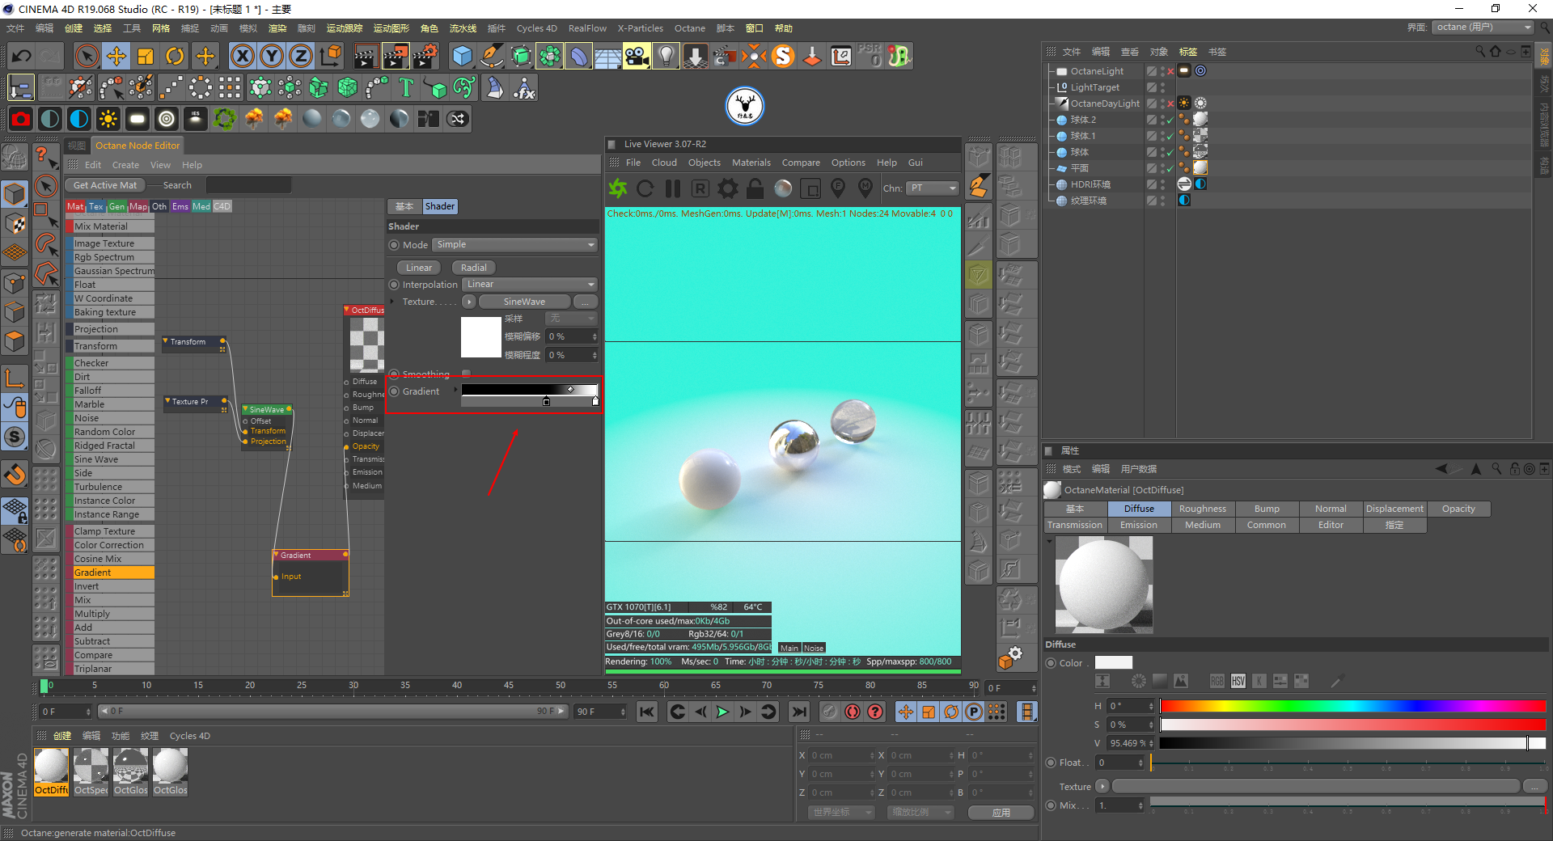Open the Chn PT dropdown
This screenshot has width=1553, height=841.
(933, 188)
